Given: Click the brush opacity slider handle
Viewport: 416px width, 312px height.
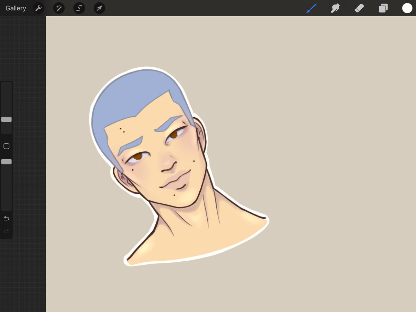Looking at the screenshot, I should point(6,162).
